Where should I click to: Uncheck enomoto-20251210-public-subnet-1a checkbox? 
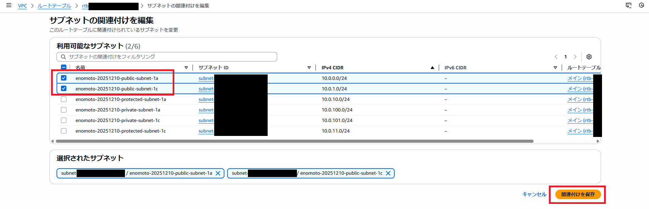pos(64,78)
